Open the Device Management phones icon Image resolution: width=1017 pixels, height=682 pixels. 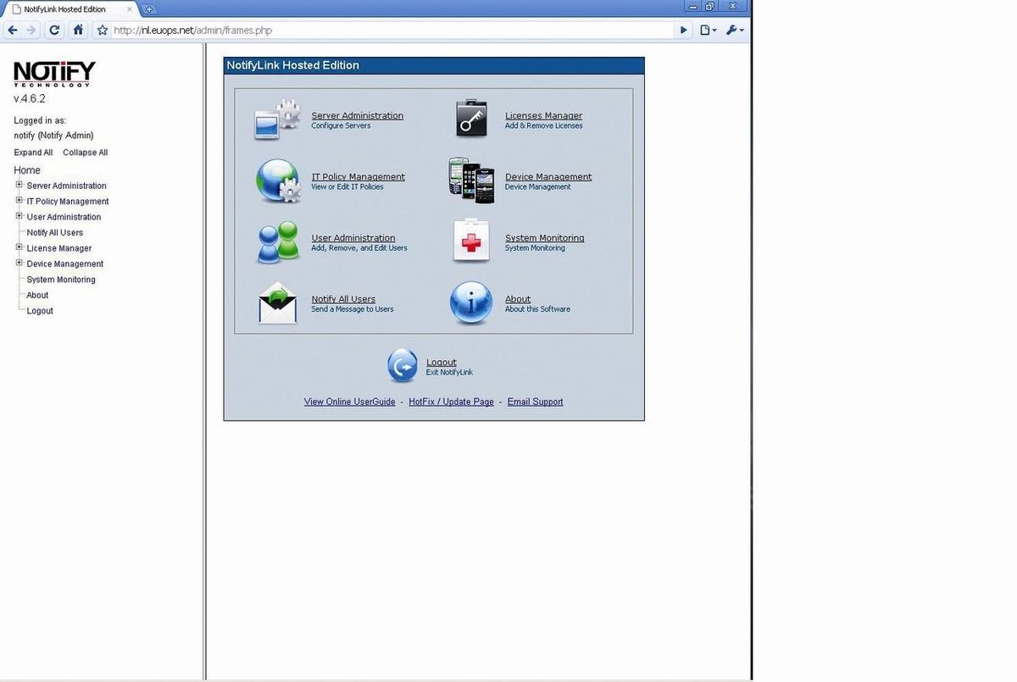[471, 180]
